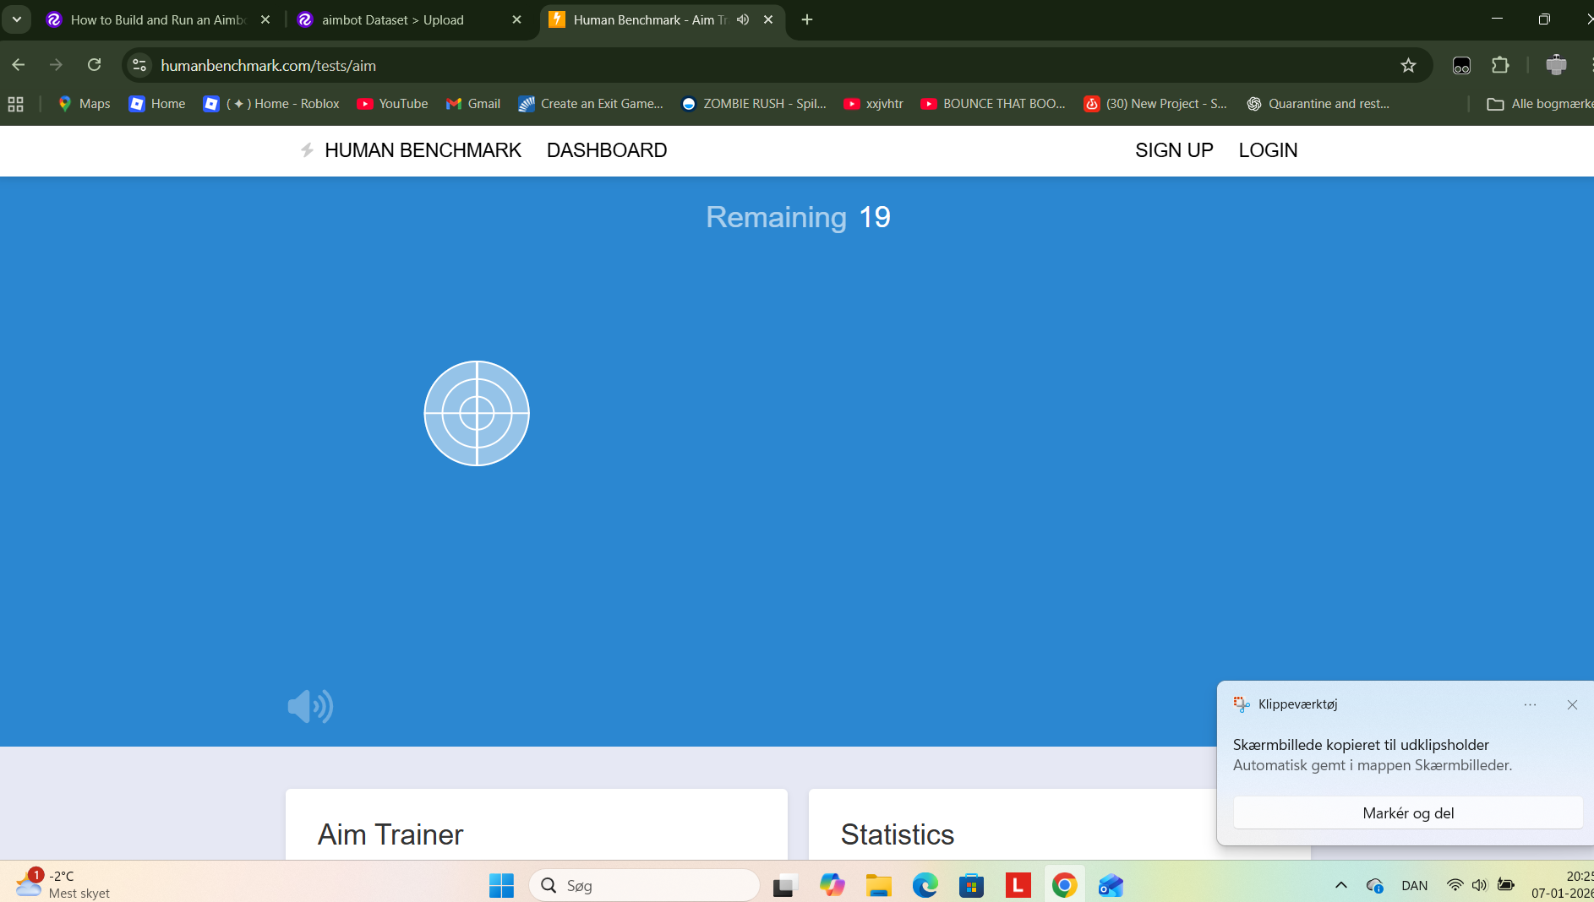
Task: Open the YouTube bookmark
Action: (x=392, y=104)
